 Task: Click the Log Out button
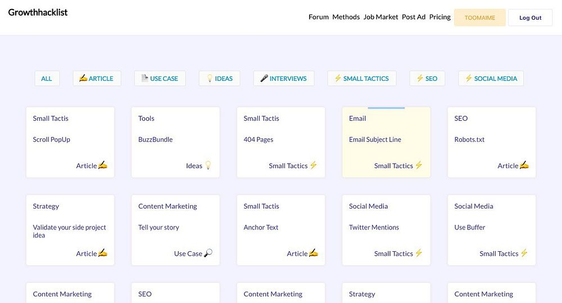[531, 17]
